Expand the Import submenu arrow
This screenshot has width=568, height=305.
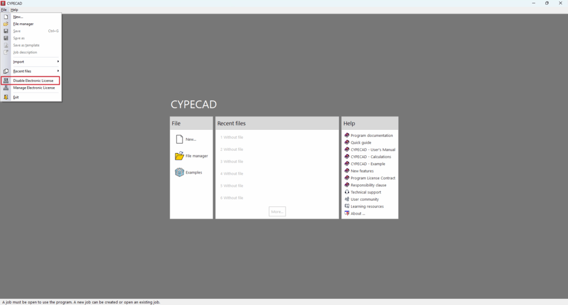58,62
